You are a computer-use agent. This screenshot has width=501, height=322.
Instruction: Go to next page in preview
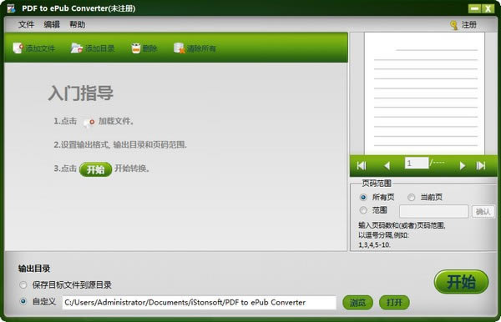pyautogui.click(x=462, y=166)
